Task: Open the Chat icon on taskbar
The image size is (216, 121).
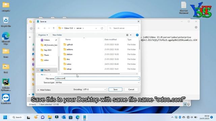Action: point(43,117)
